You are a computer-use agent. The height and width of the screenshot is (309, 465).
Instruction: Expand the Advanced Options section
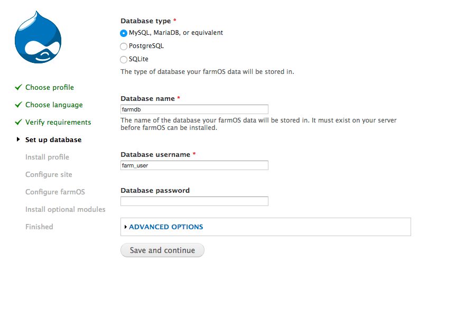click(x=166, y=227)
